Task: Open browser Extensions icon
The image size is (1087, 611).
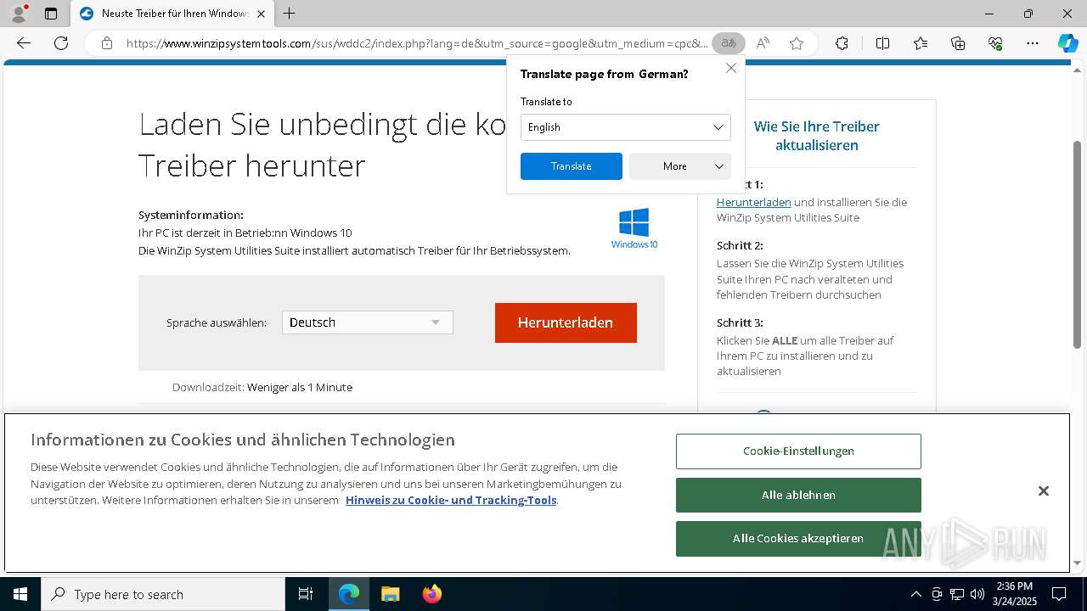Action: [x=842, y=43]
